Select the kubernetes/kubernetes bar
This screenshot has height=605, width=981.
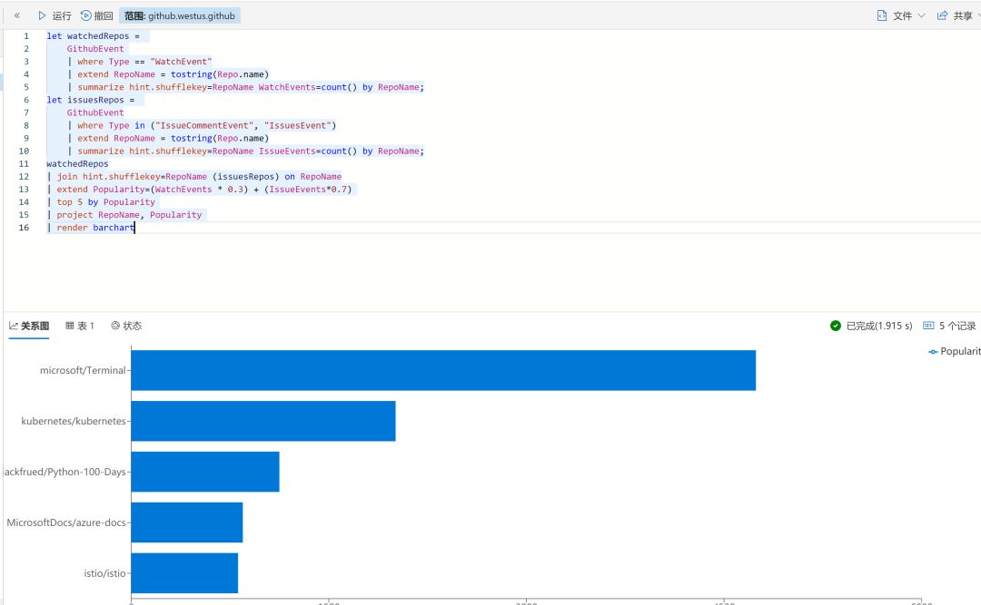click(x=263, y=421)
